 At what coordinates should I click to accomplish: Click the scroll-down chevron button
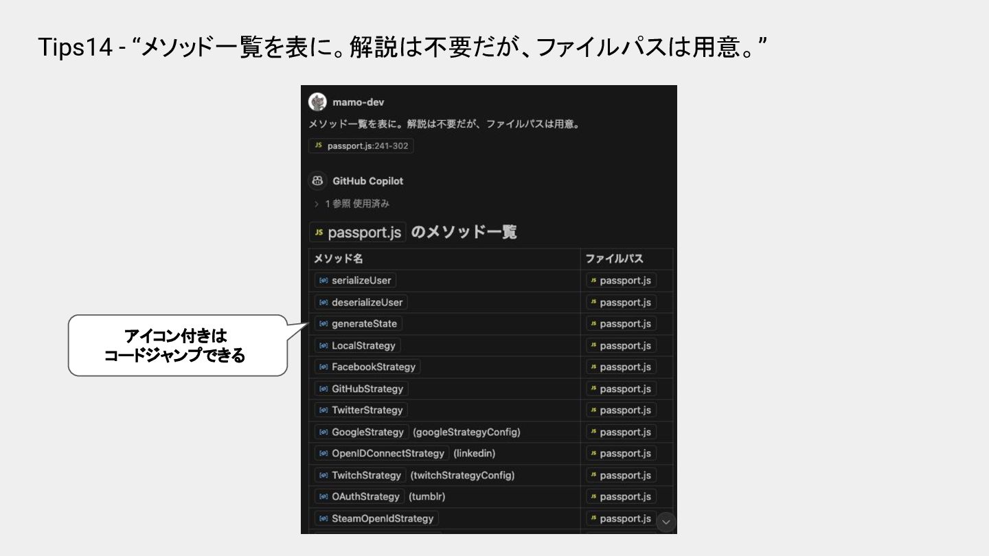coord(666,522)
